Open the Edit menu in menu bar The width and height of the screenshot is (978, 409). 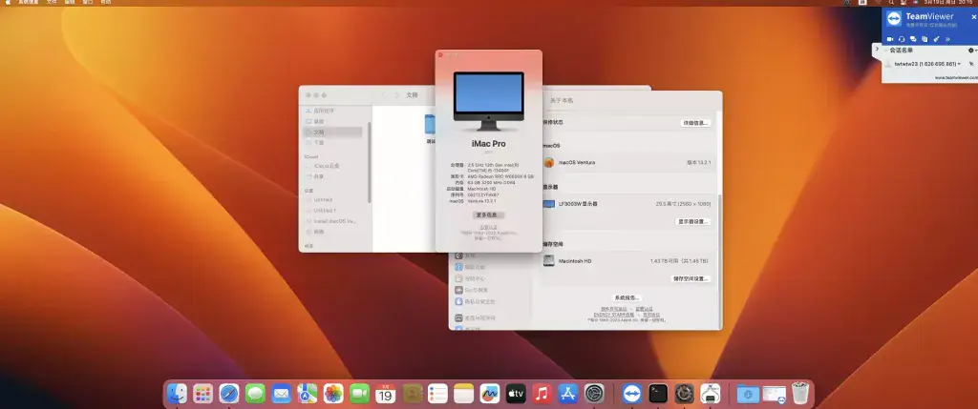(x=70, y=3)
